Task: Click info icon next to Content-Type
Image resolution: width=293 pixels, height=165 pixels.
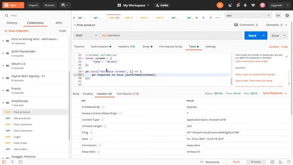Action: point(102,120)
